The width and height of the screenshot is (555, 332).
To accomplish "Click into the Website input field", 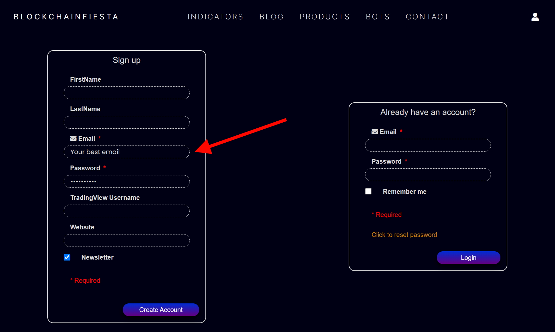I will [x=127, y=241].
